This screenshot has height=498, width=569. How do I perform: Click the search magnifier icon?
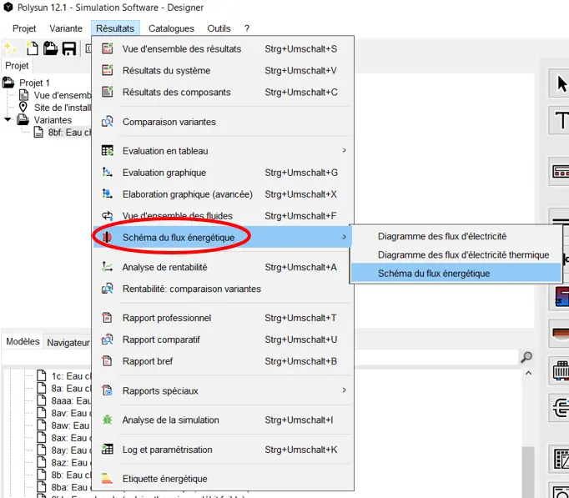pyautogui.click(x=526, y=357)
